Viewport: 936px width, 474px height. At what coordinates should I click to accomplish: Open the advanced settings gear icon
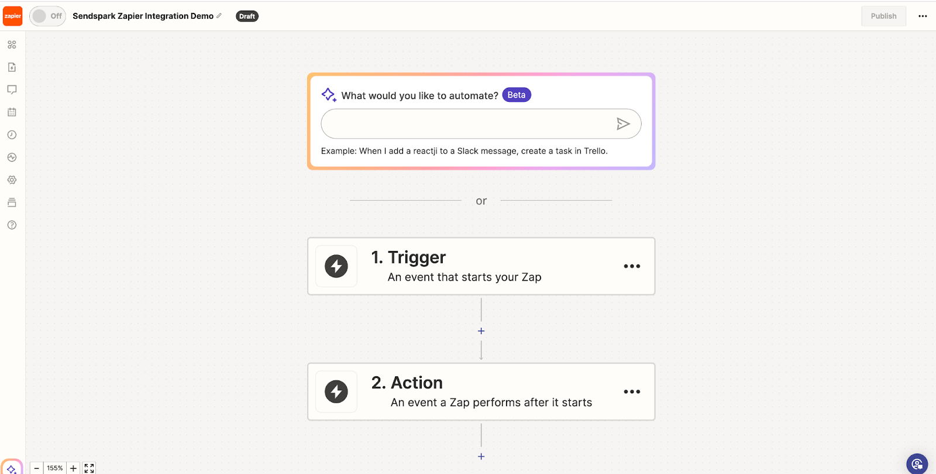pyautogui.click(x=12, y=180)
